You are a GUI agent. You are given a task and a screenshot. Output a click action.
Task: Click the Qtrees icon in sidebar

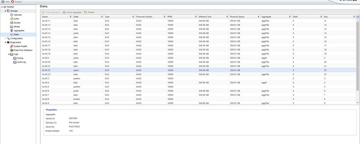[12, 27]
